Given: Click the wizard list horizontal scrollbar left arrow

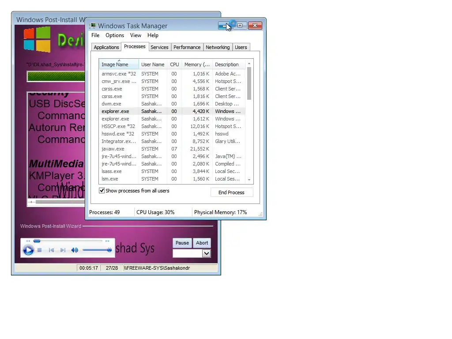Looking at the screenshot, I should (x=31, y=202).
